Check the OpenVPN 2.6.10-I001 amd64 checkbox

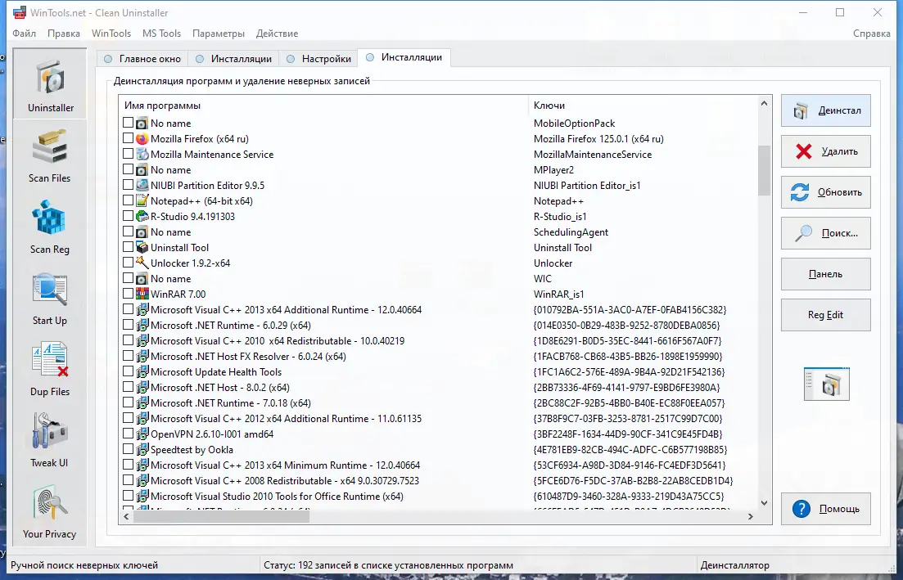(128, 434)
